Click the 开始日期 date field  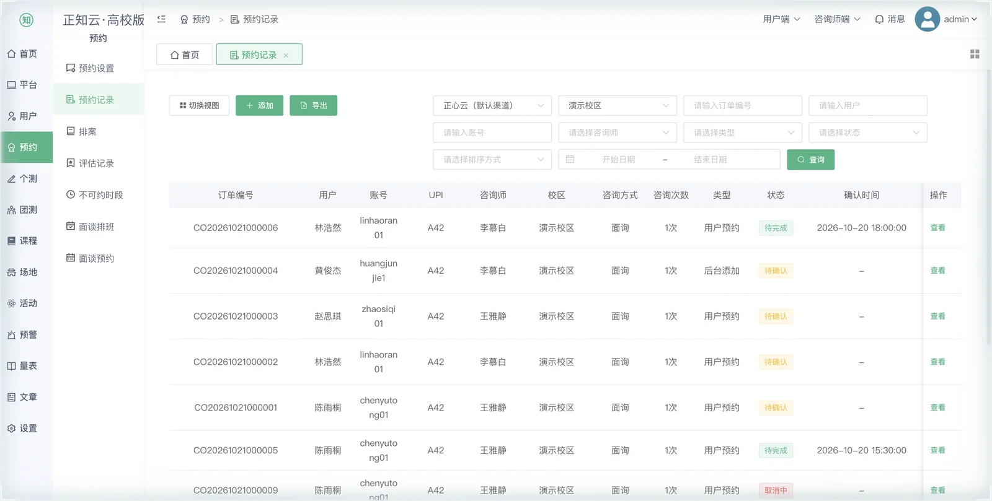pos(618,160)
